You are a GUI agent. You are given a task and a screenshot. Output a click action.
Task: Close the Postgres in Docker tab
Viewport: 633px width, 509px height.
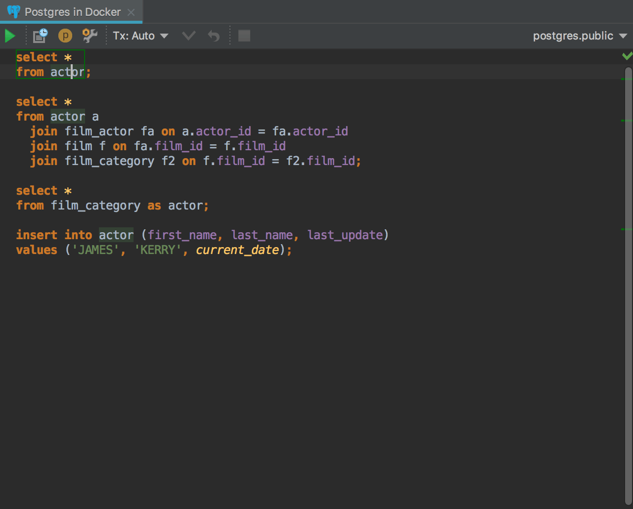click(x=131, y=12)
